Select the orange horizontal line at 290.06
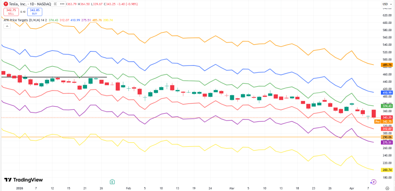The height and width of the screenshot is (191, 395). tap(189, 137)
